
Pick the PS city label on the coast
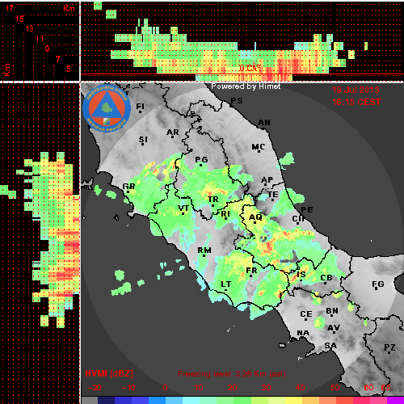[237, 101]
